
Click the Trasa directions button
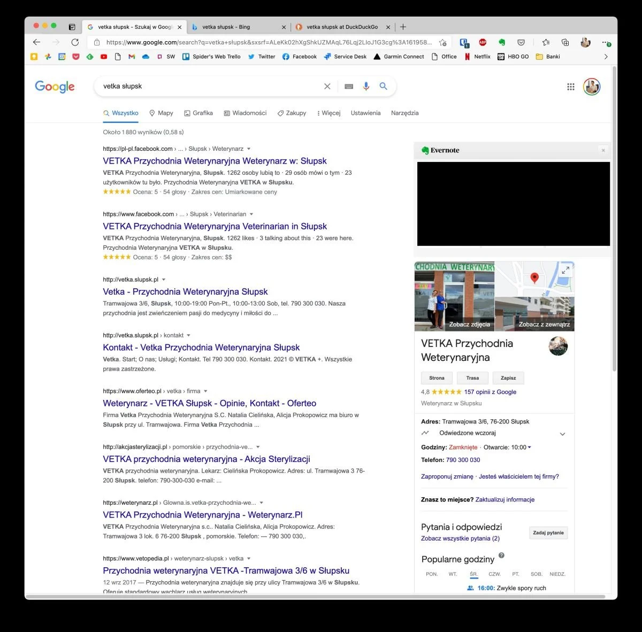point(472,378)
